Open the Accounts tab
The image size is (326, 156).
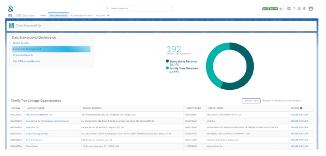pos(101,16)
